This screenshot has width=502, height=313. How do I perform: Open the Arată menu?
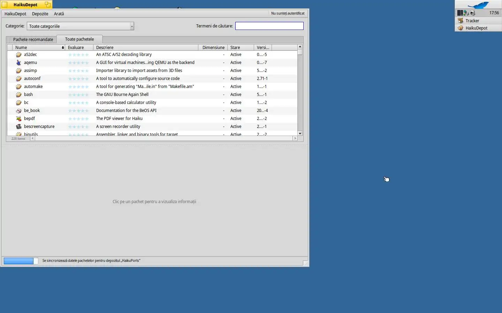coord(59,14)
